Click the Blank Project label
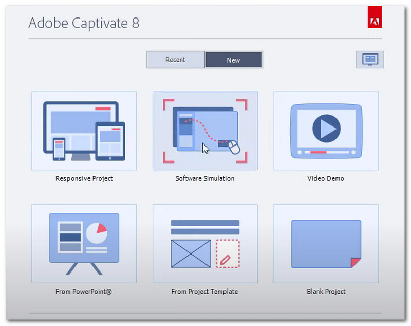 coord(326,292)
